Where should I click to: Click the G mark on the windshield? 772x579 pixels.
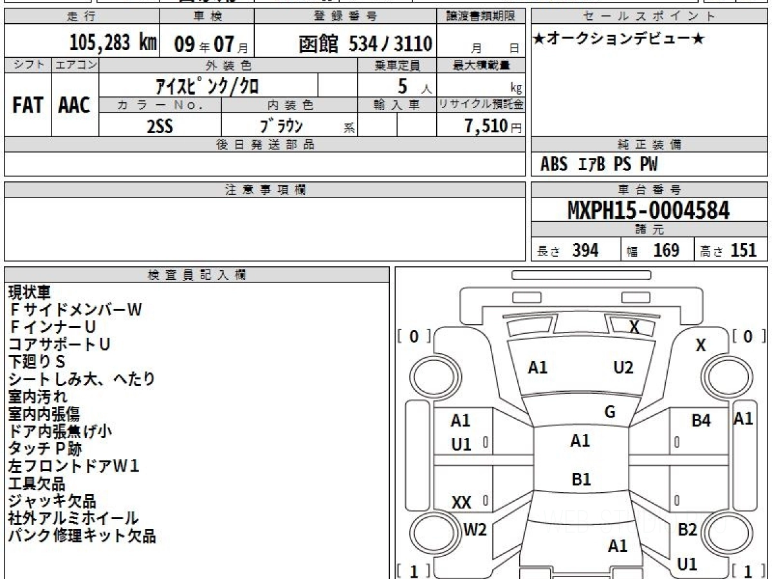[x=610, y=413]
